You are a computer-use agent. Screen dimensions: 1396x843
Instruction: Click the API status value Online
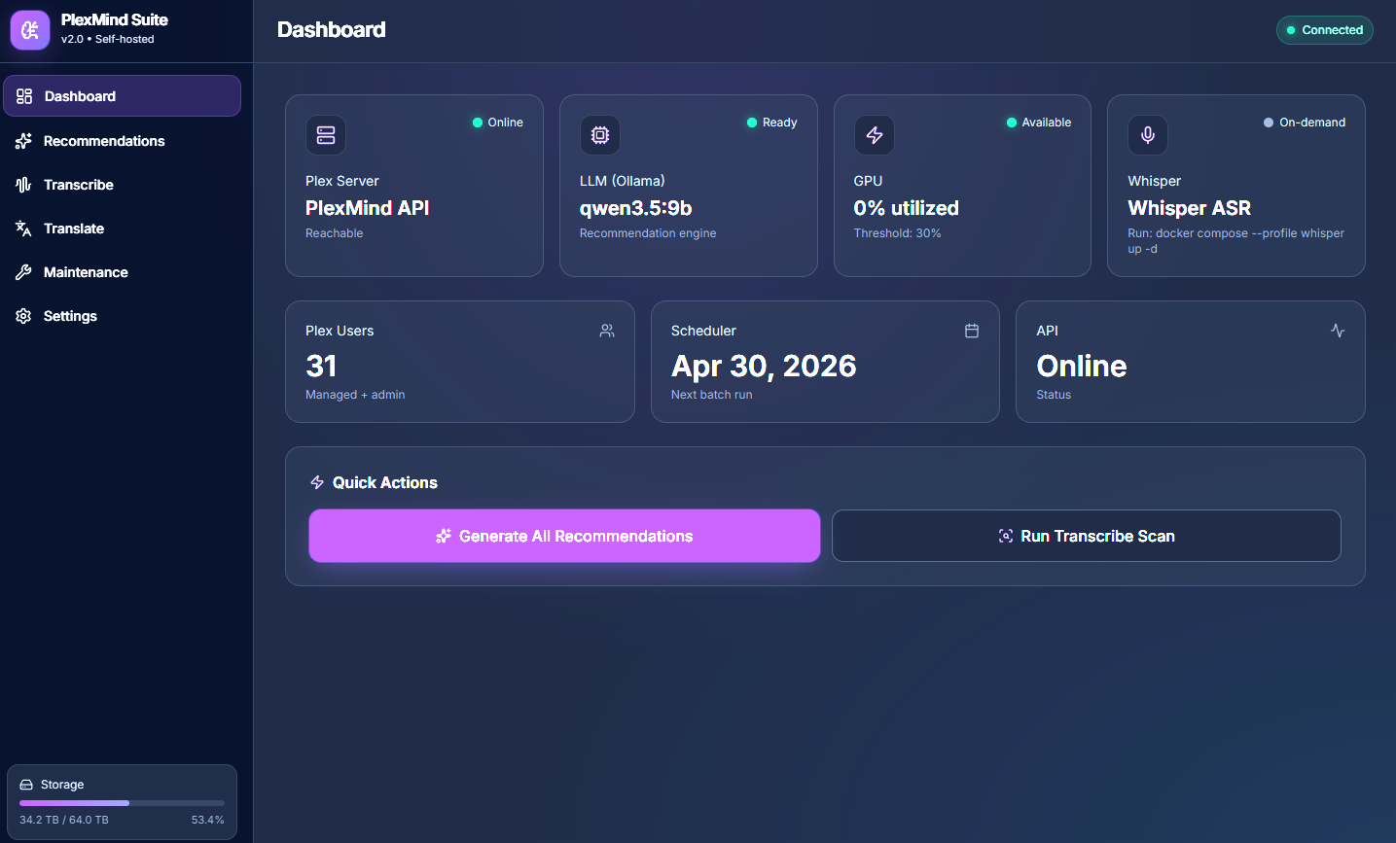[1082, 366]
